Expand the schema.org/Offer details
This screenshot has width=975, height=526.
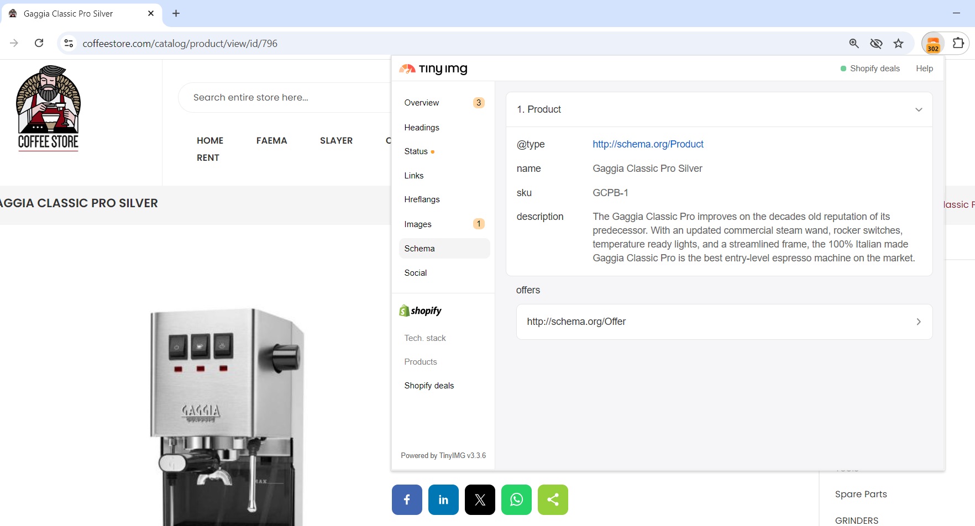tap(919, 321)
